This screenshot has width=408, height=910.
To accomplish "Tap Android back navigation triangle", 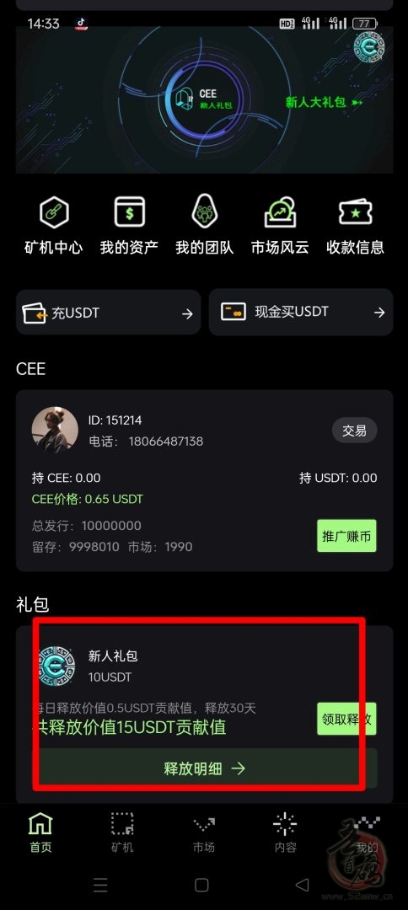I will pyautogui.click(x=303, y=885).
